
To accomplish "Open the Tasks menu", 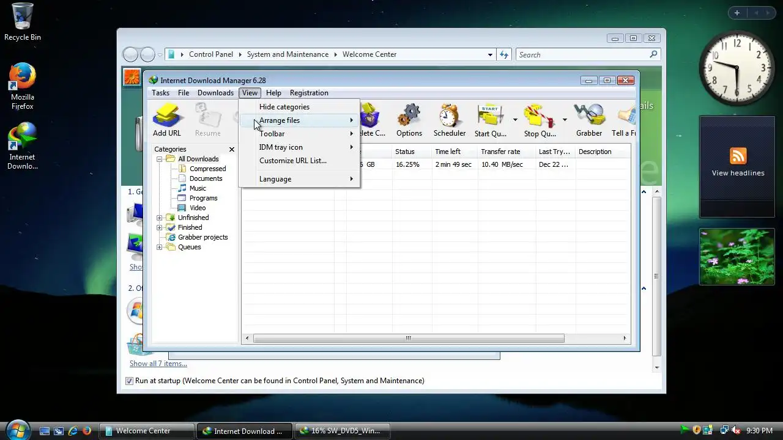I will tap(160, 93).
